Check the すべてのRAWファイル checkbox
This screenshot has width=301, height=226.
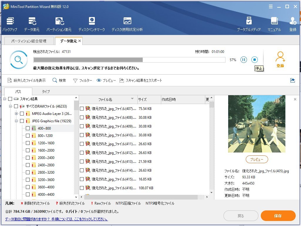pos(16,106)
